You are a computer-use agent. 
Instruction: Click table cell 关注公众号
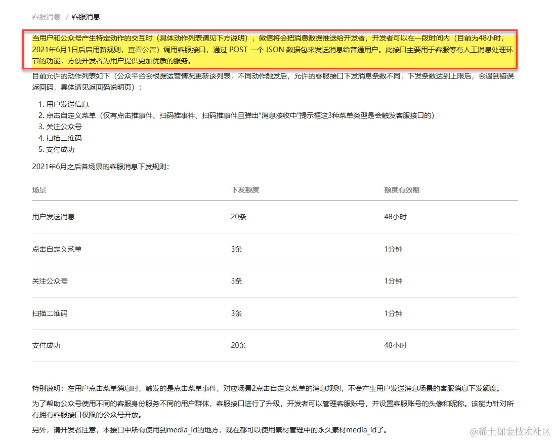pyautogui.click(x=50, y=281)
